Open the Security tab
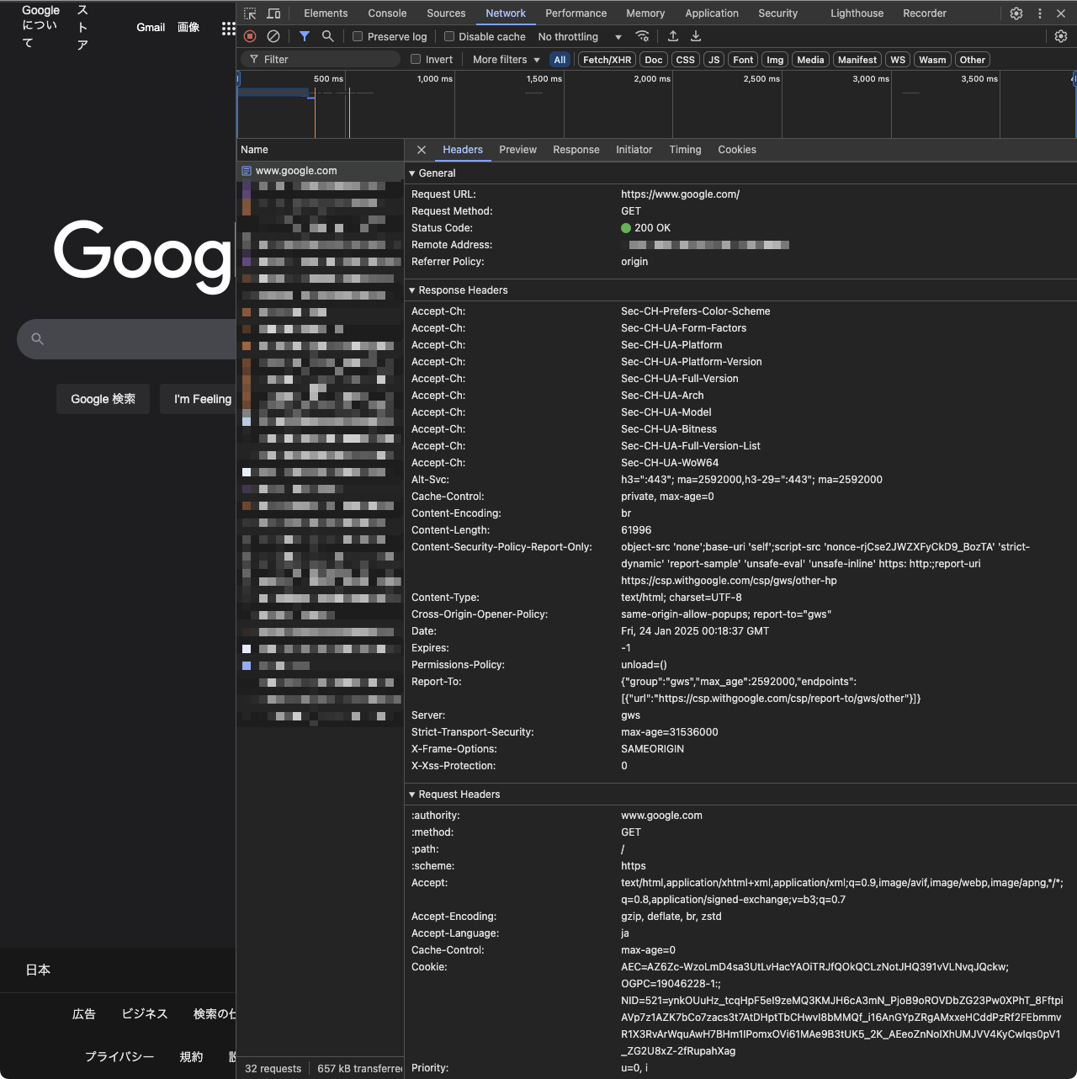The height and width of the screenshot is (1079, 1077). 777,13
